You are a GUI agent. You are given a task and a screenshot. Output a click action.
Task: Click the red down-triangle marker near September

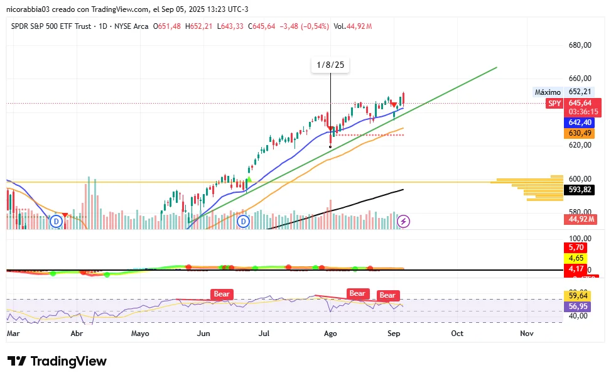(x=394, y=105)
